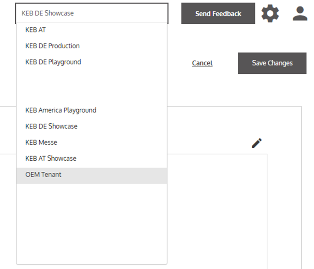Open the user account profile icon
Image resolution: width=314 pixels, height=269 pixels.
pyautogui.click(x=300, y=14)
